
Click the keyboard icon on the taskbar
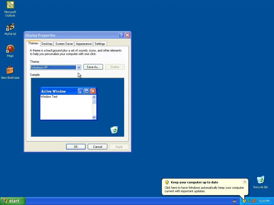pos(234,201)
